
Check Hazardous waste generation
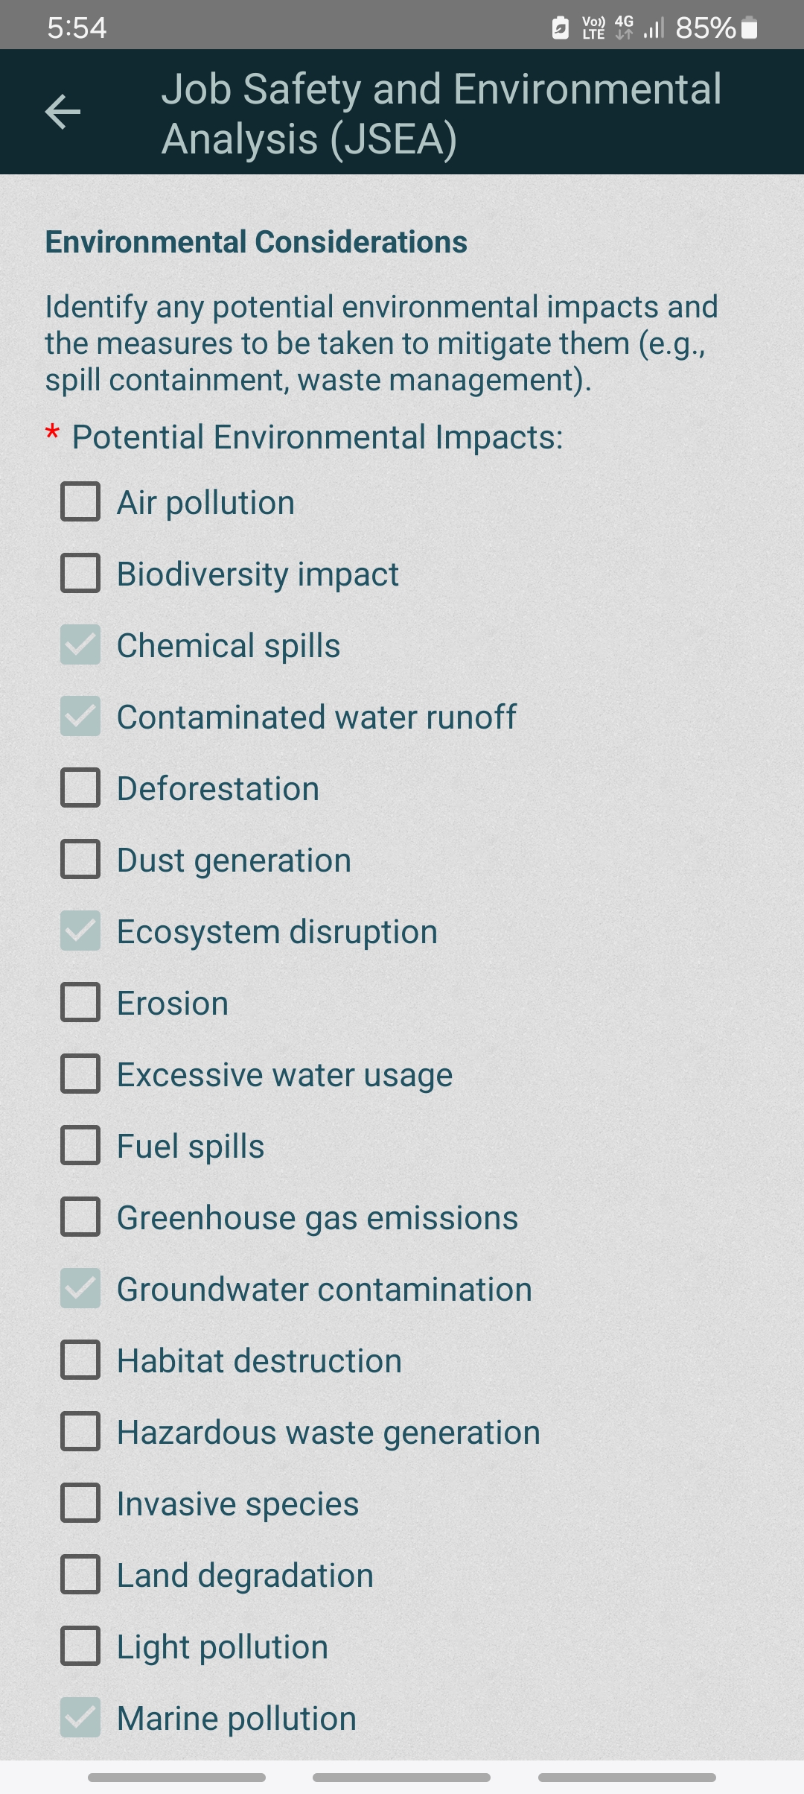click(80, 1431)
